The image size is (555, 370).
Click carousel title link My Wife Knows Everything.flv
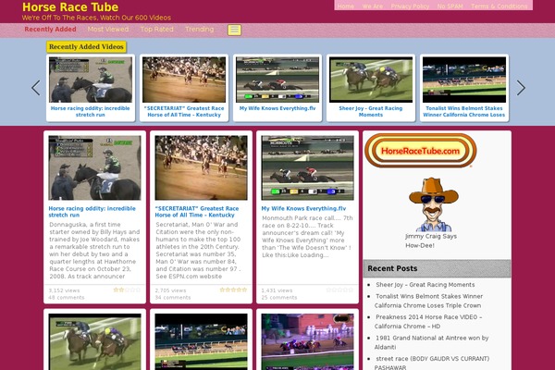tap(277, 108)
